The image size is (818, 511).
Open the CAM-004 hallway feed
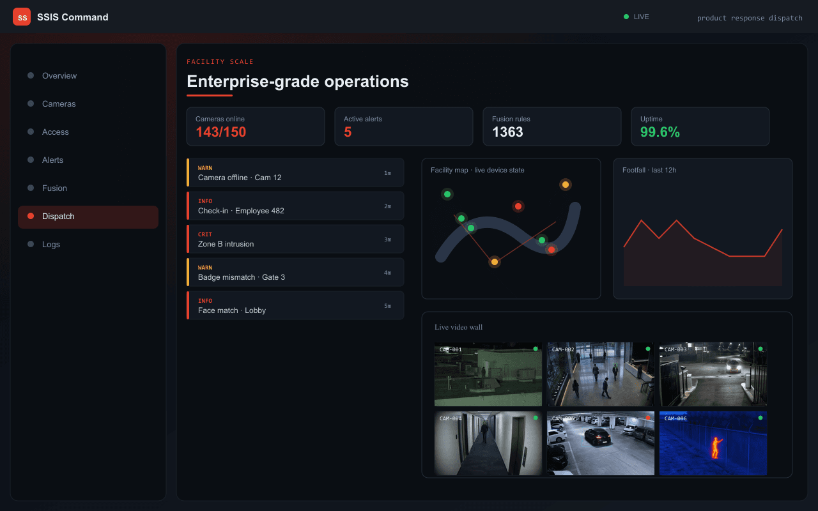point(488,443)
